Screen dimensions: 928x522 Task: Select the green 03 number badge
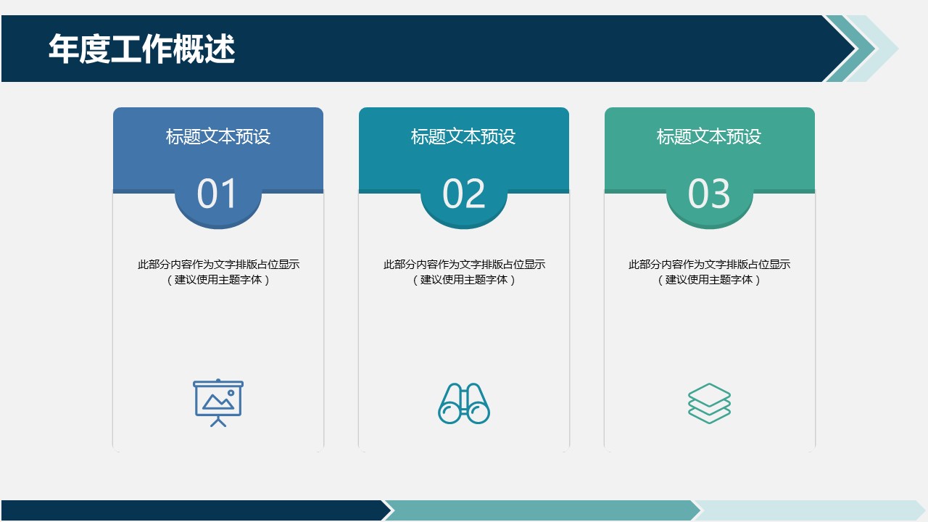click(x=709, y=196)
